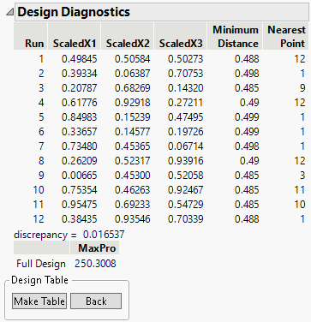Click the Minimum Distance column header

236,37
